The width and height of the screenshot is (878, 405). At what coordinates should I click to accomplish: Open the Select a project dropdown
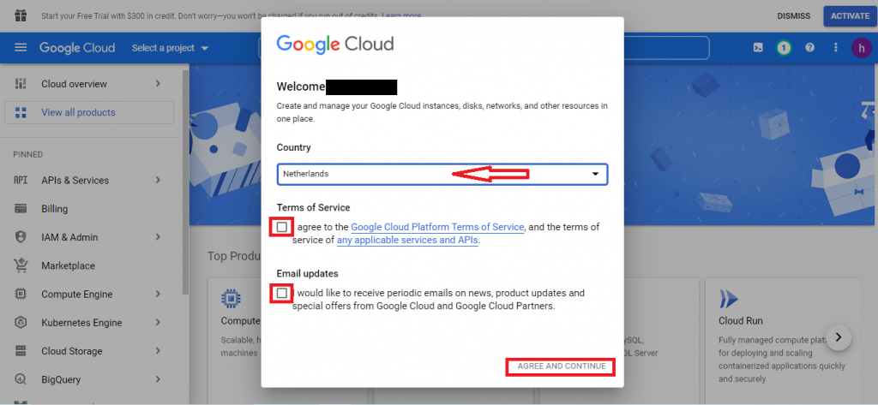(171, 48)
